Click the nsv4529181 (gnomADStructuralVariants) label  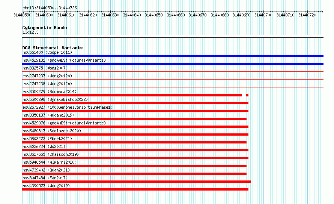64,60
